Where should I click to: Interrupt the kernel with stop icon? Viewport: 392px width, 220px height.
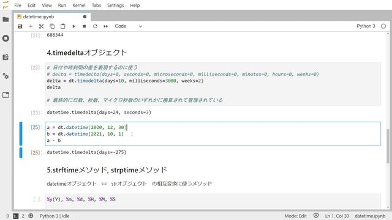click(85, 26)
